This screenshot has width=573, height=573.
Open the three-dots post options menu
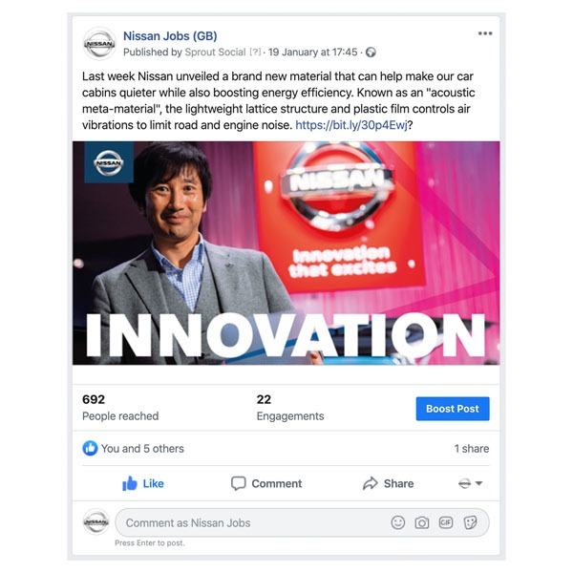click(485, 33)
